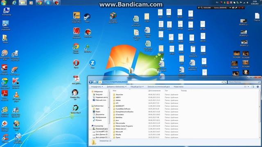Click the Новая папка button
The height and width of the screenshot is (147, 262).
(x=178, y=87)
